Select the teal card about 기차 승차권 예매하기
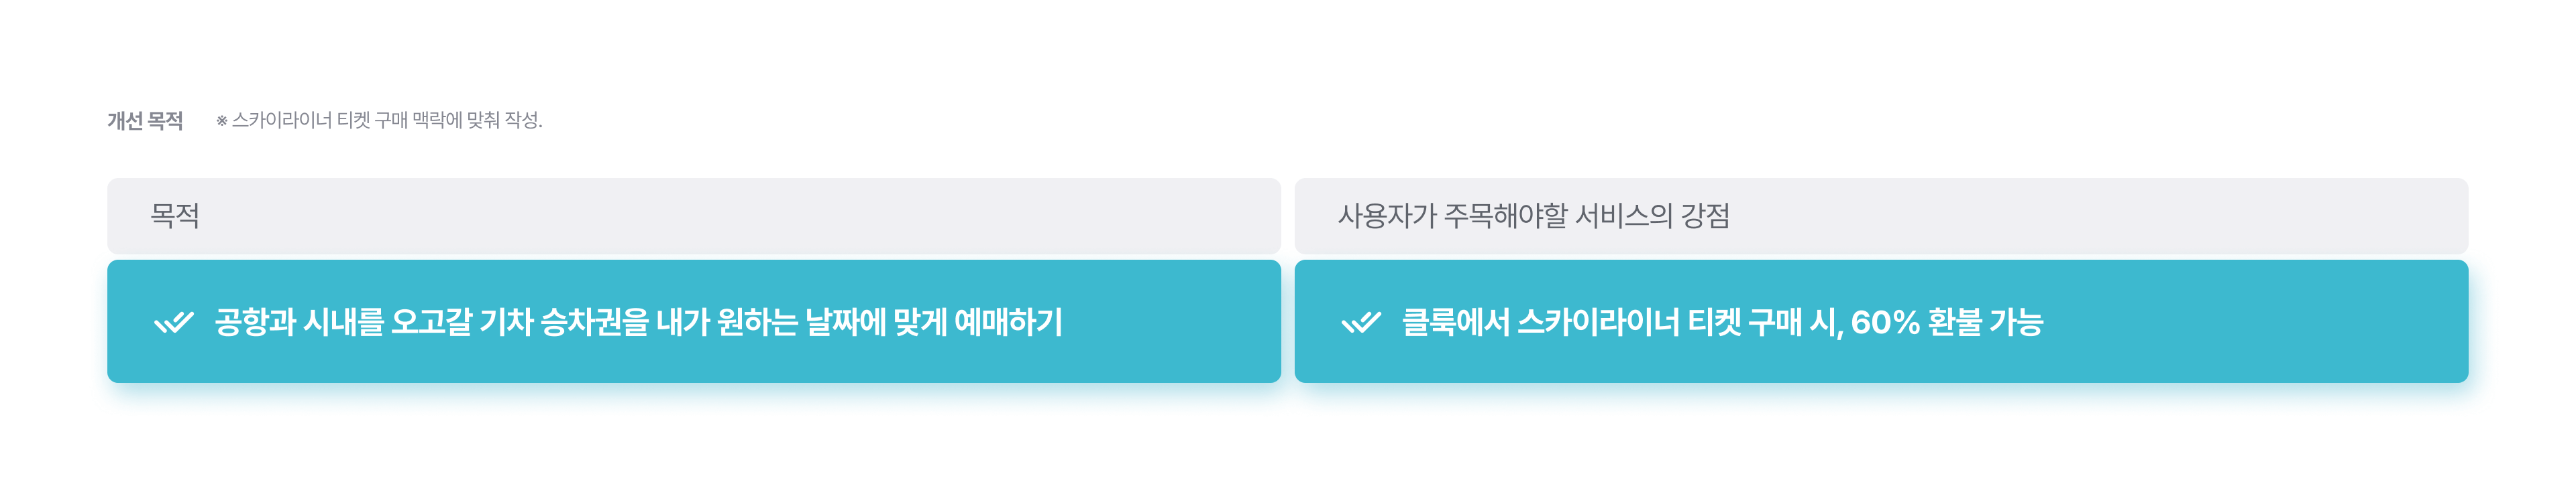Screen dimensions: 2576x490 coord(693,321)
